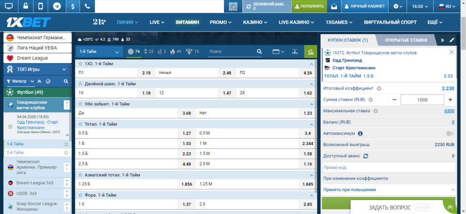Collapse the Тотал. 1-й Тайм section
466x214 pixels.
pyautogui.click(x=311, y=124)
